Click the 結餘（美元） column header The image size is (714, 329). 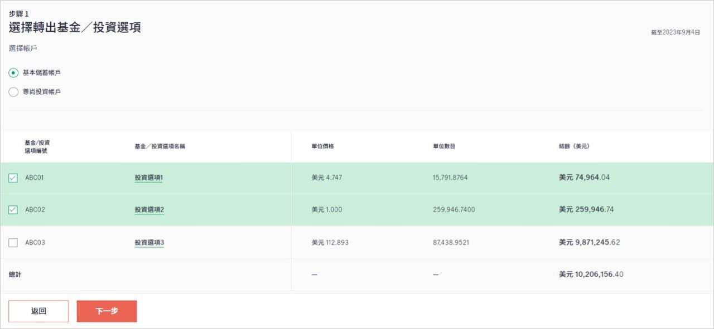[570, 146]
